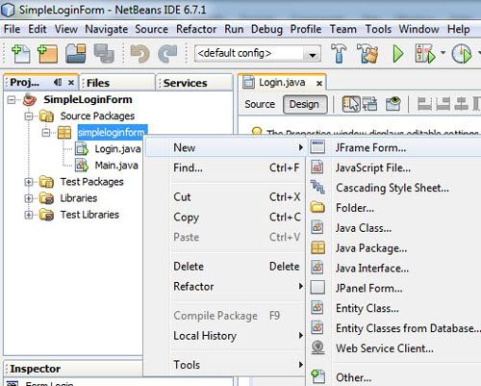
Task: Click the first align-left design toolbar icon
Action: pyautogui.click(x=424, y=104)
